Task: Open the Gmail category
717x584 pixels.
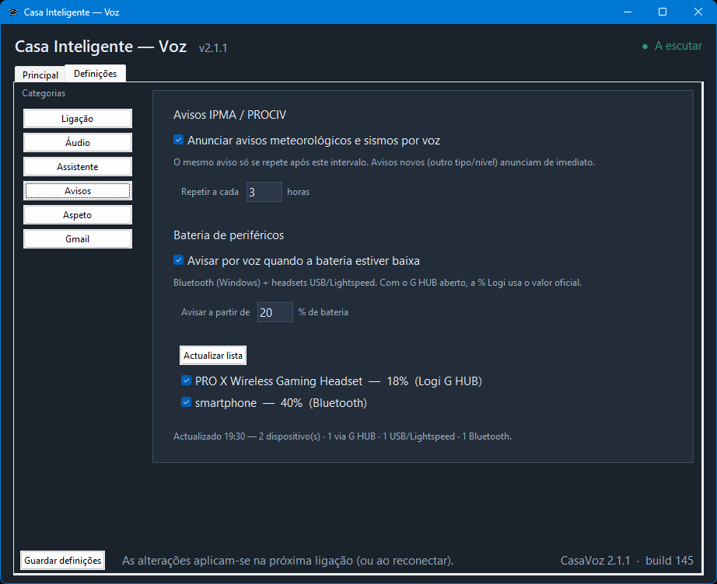Action: [78, 239]
